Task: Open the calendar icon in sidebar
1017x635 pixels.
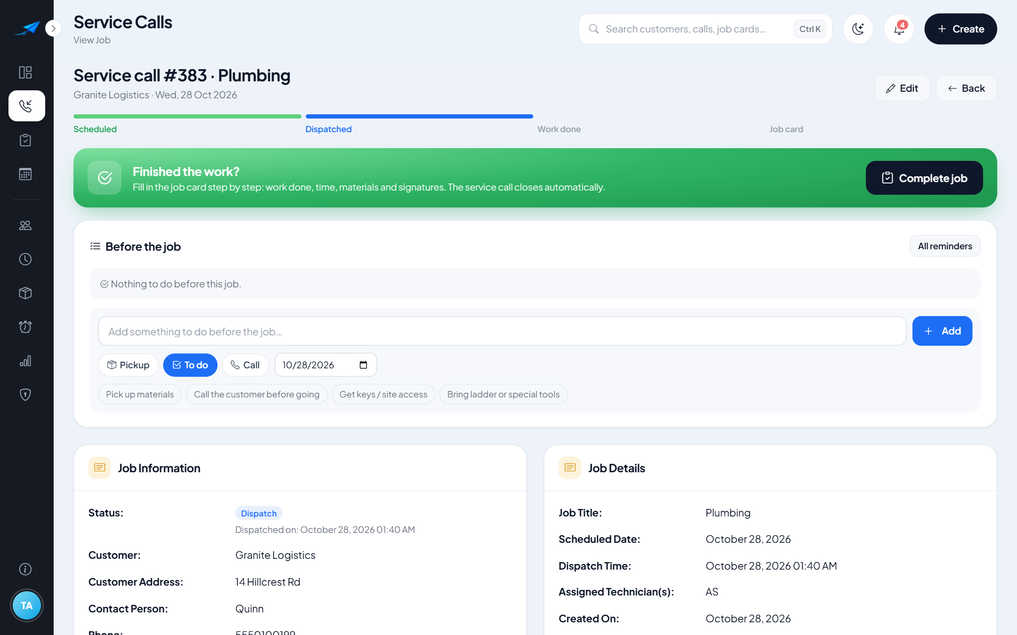Action: (25, 174)
